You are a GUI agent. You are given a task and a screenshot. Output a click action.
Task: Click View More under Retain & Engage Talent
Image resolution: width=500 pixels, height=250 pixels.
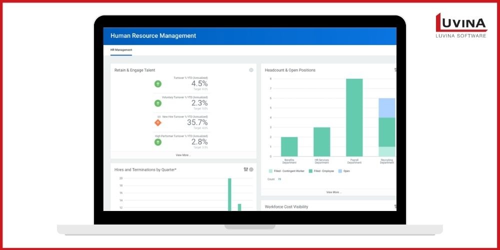[183, 155]
